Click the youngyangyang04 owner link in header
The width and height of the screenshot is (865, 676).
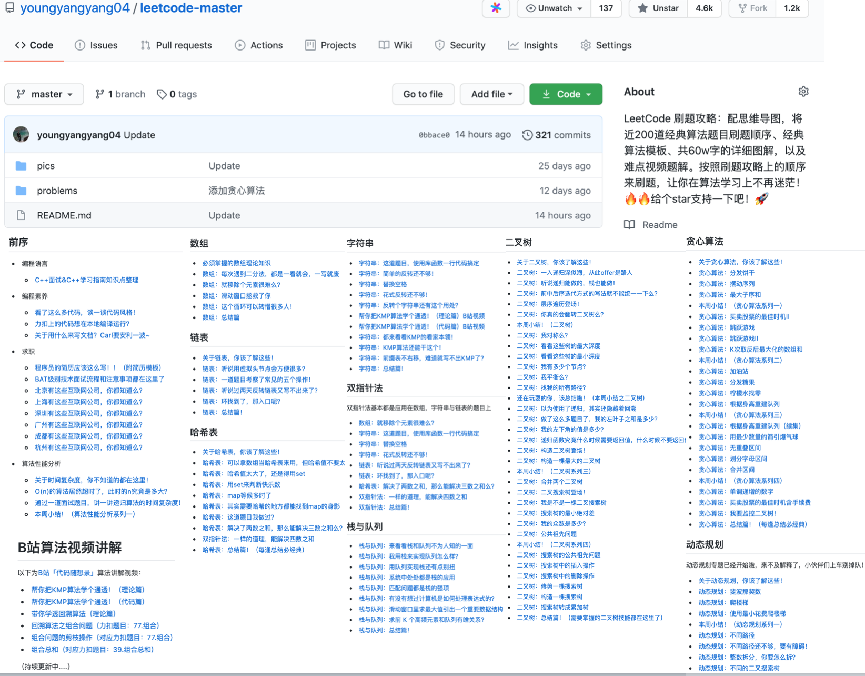(x=75, y=8)
